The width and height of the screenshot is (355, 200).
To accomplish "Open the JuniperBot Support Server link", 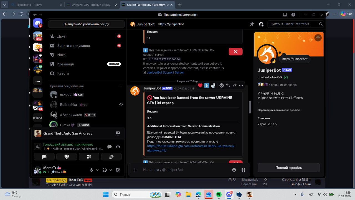I will (x=165, y=72).
